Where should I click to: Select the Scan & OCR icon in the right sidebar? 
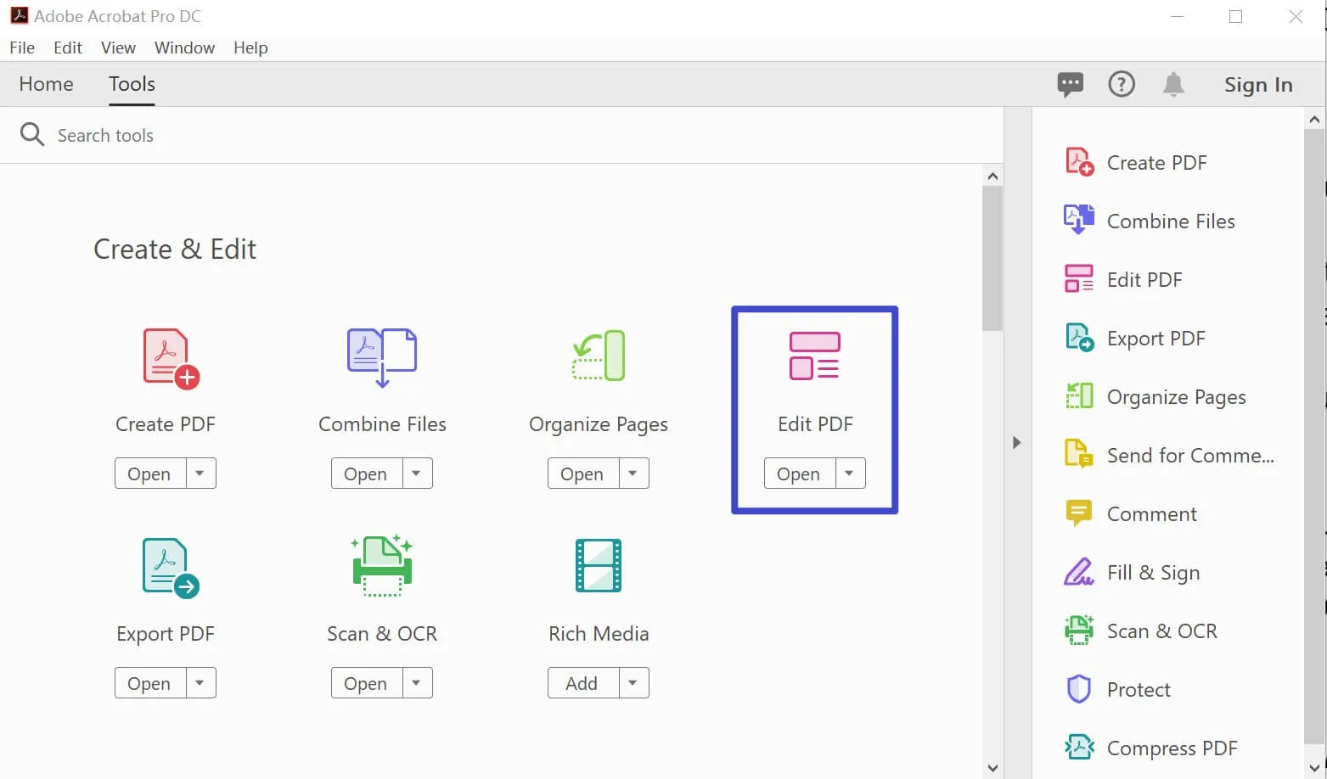tap(1079, 630)
